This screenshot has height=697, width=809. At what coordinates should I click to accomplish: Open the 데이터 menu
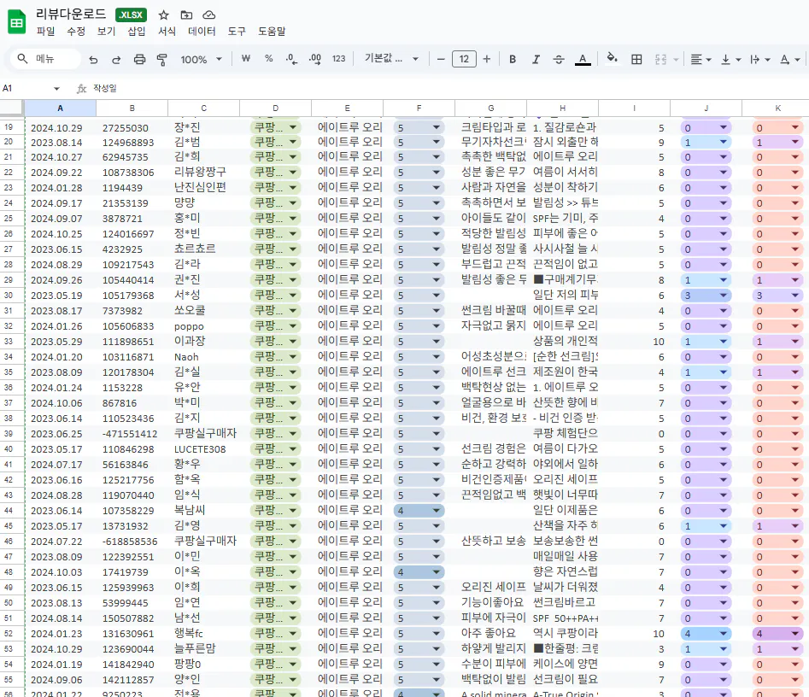click(x=202, y=31)
